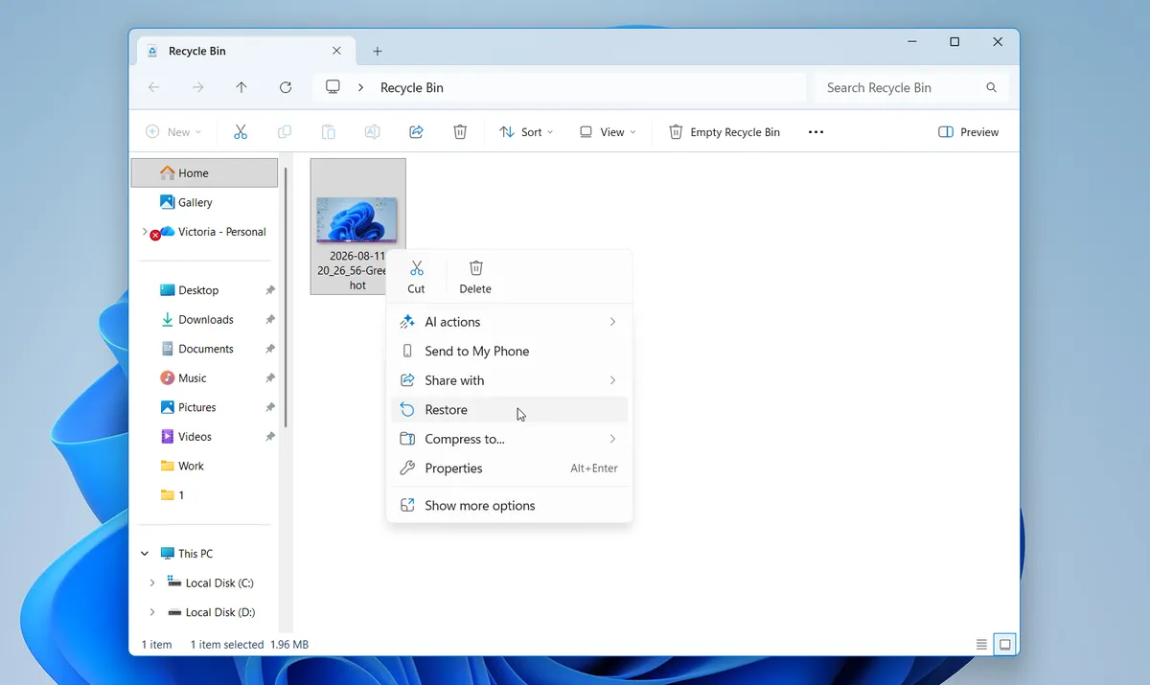Image resolution: width=1150 pixels, height=685 pixels.
Task: Switch to details list view icon
Action: coord(980,645)
